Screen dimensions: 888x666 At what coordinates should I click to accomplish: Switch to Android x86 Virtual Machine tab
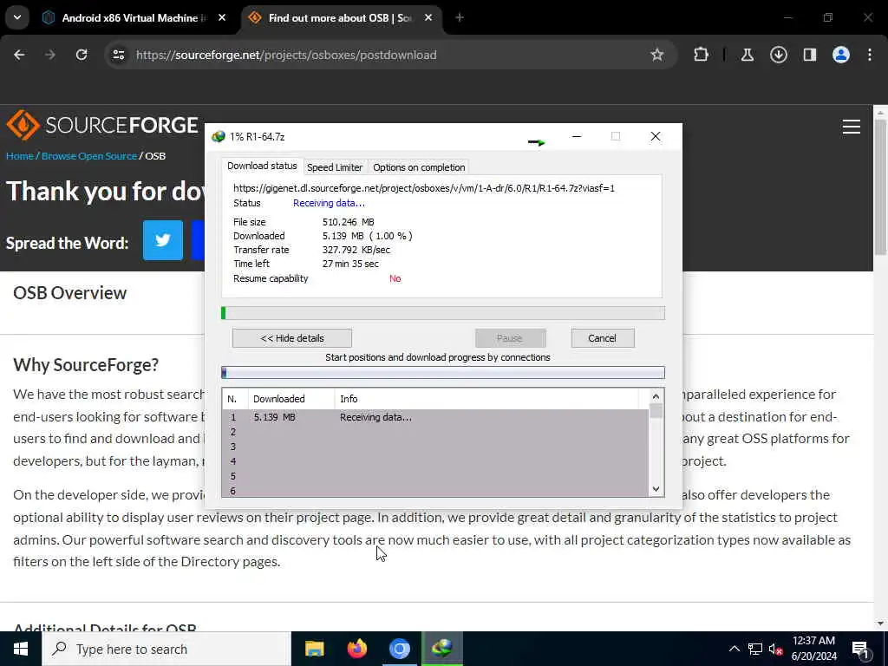coord(134,18)
